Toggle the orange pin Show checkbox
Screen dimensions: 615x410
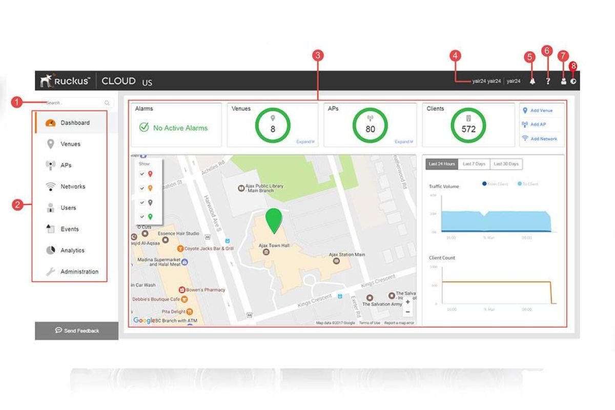point(142,188)
